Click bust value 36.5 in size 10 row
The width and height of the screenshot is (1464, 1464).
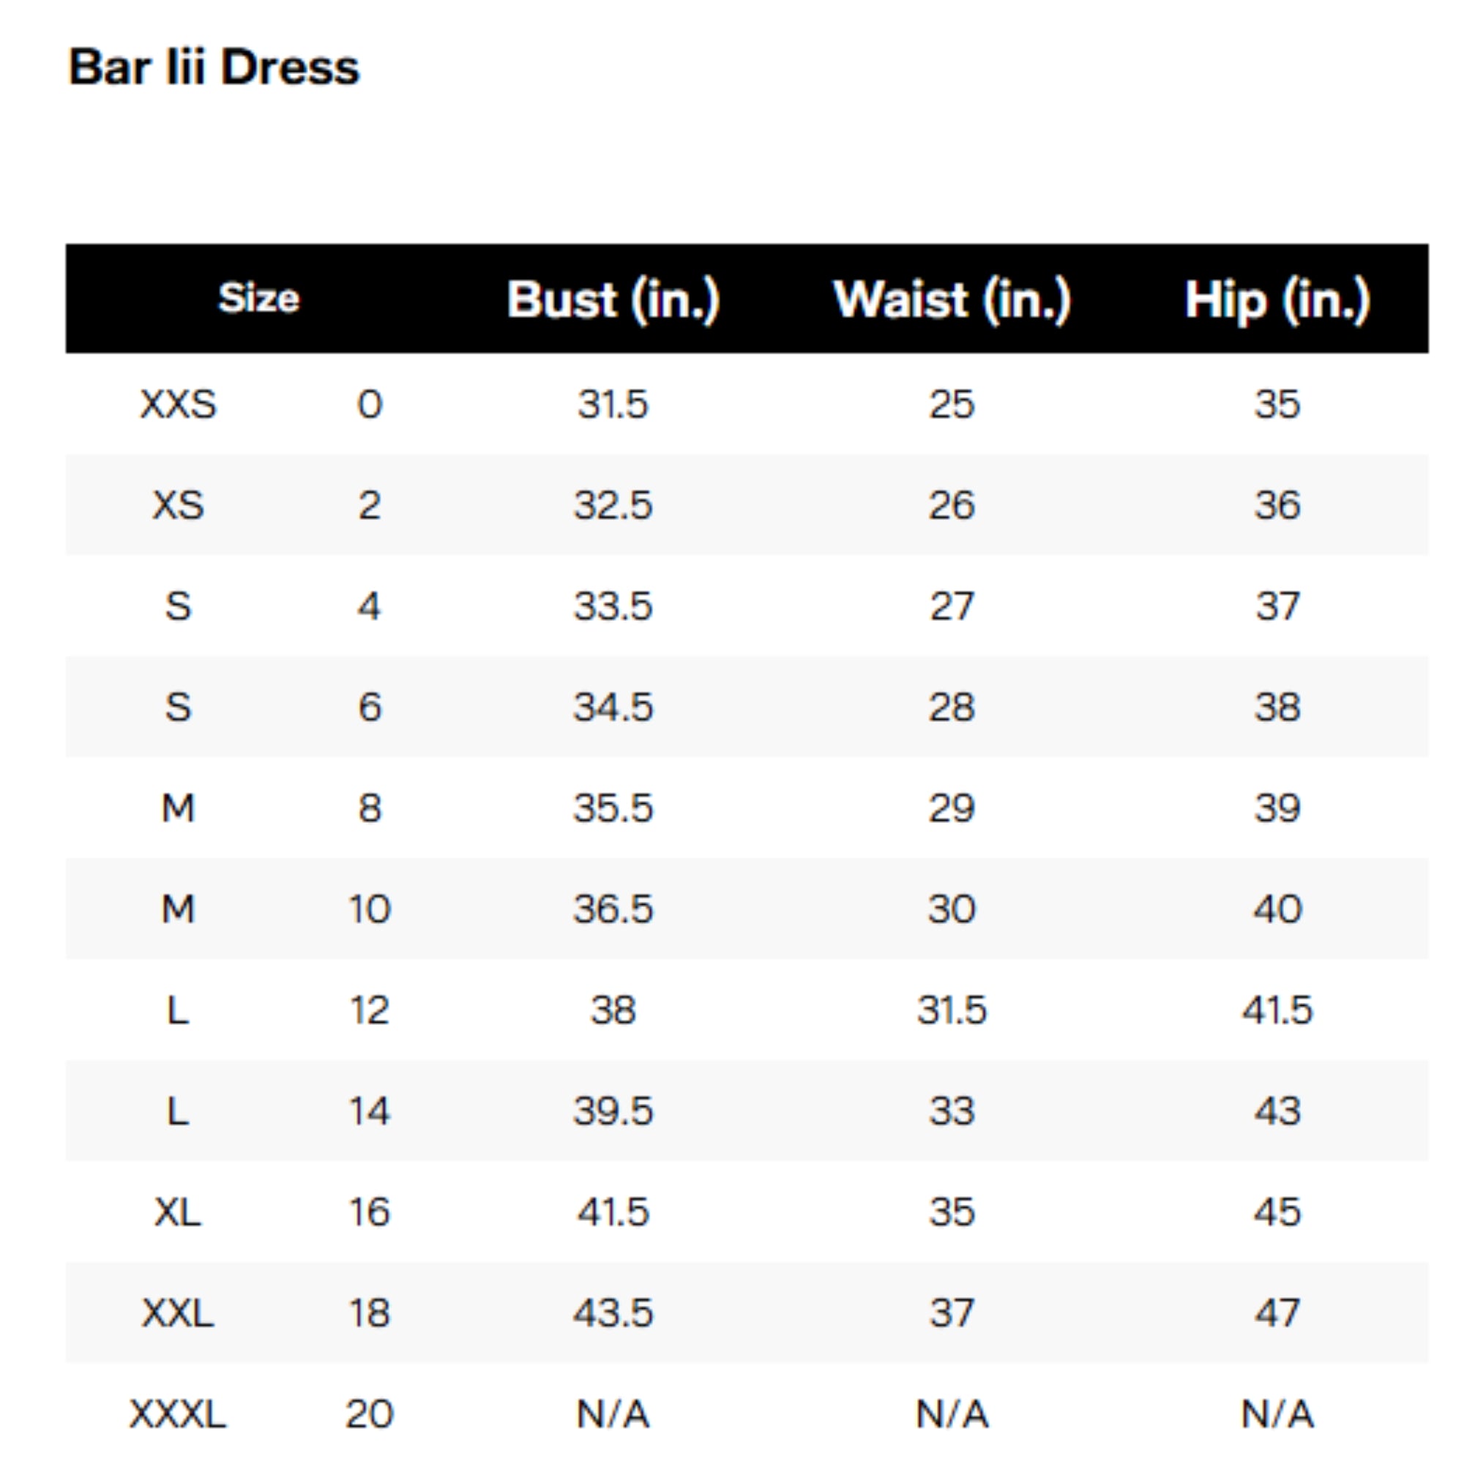pos(613,908)
